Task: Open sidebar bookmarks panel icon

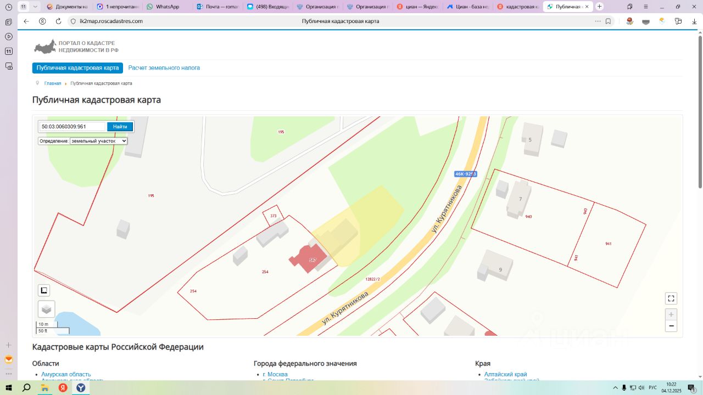Action: point(8,22)
